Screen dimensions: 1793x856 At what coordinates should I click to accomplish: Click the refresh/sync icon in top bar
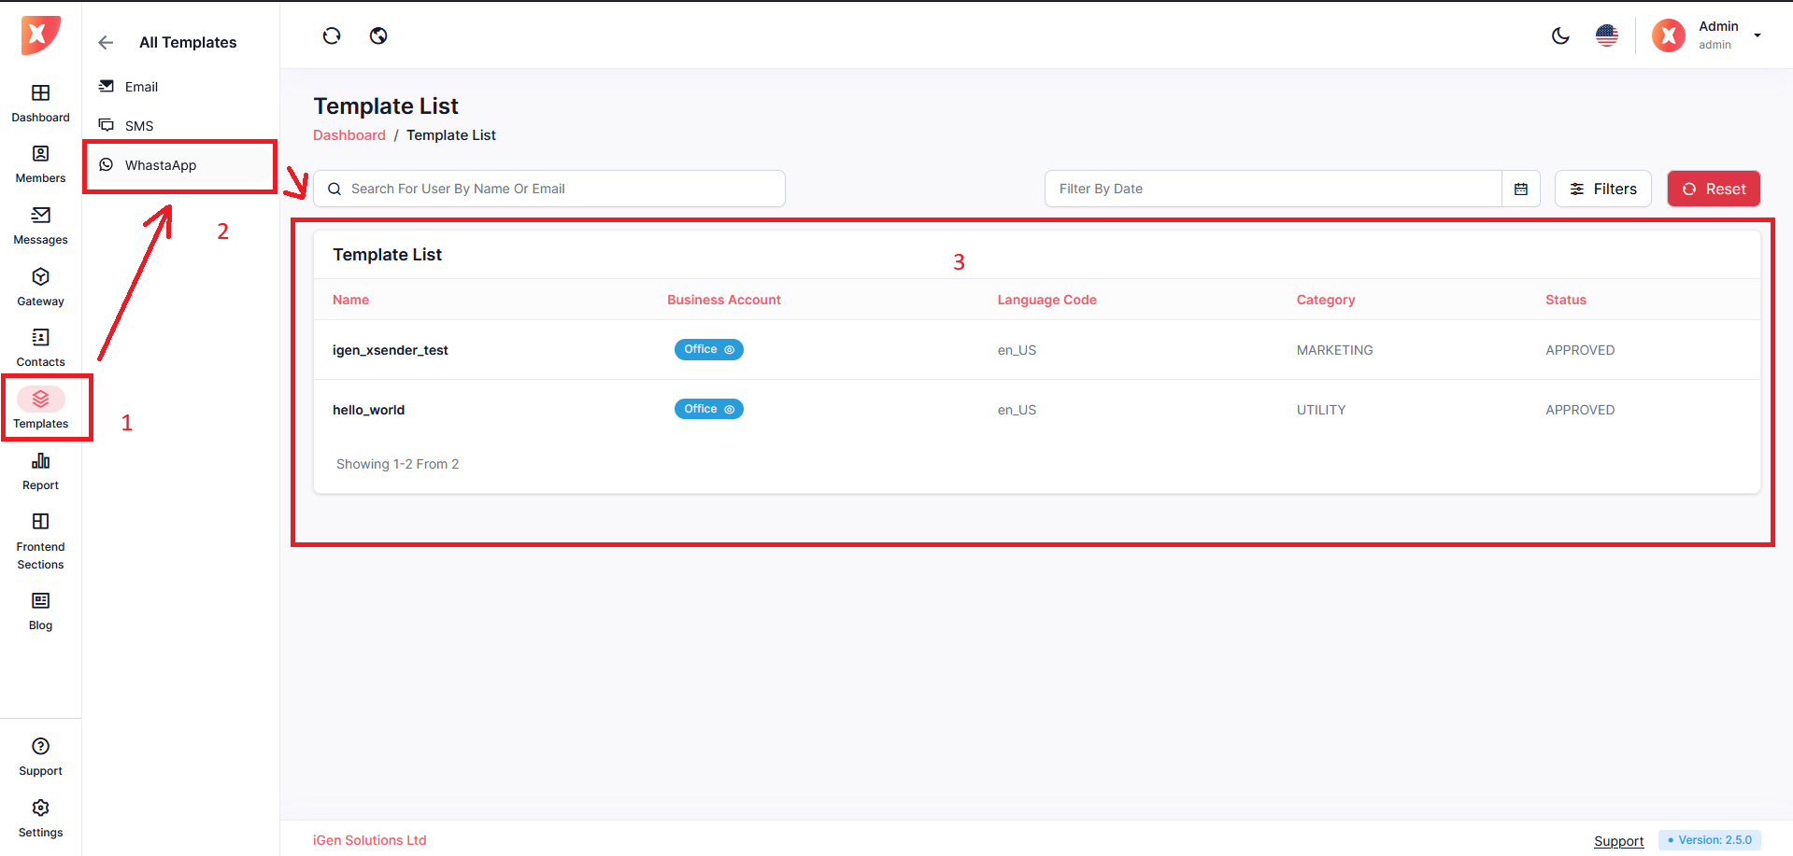332,35
